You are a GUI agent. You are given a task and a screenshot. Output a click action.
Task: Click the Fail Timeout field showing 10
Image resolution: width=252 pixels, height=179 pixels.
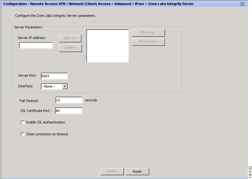(x=69, y=100)
